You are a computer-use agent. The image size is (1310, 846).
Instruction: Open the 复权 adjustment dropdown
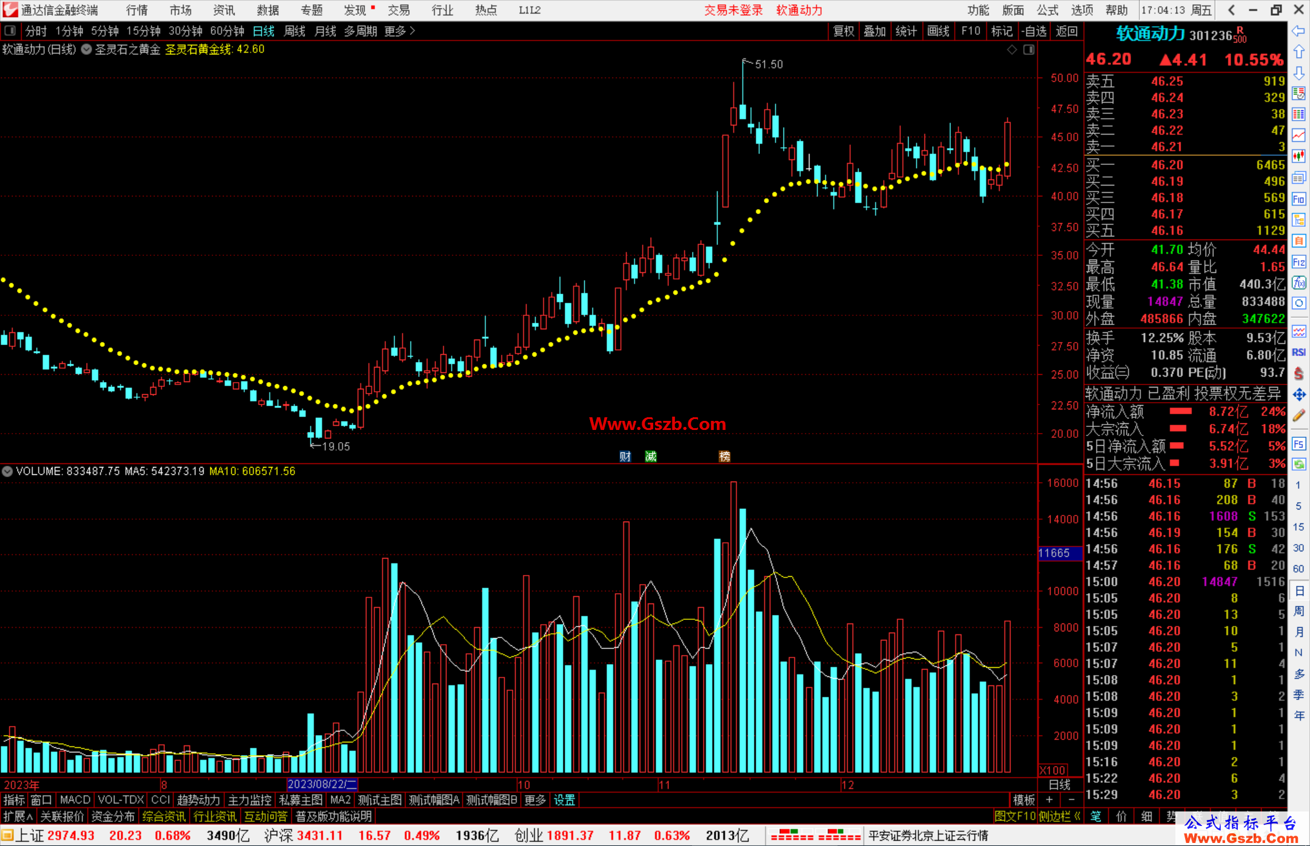(844, 31)
